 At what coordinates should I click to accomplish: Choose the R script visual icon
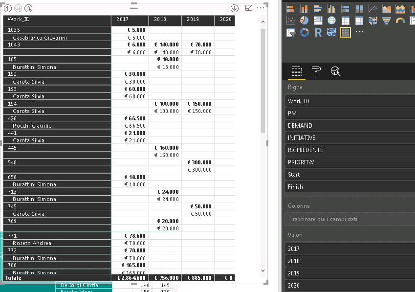[x=318, y=32]
